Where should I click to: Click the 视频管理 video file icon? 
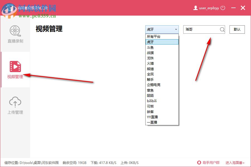[15, 66]
